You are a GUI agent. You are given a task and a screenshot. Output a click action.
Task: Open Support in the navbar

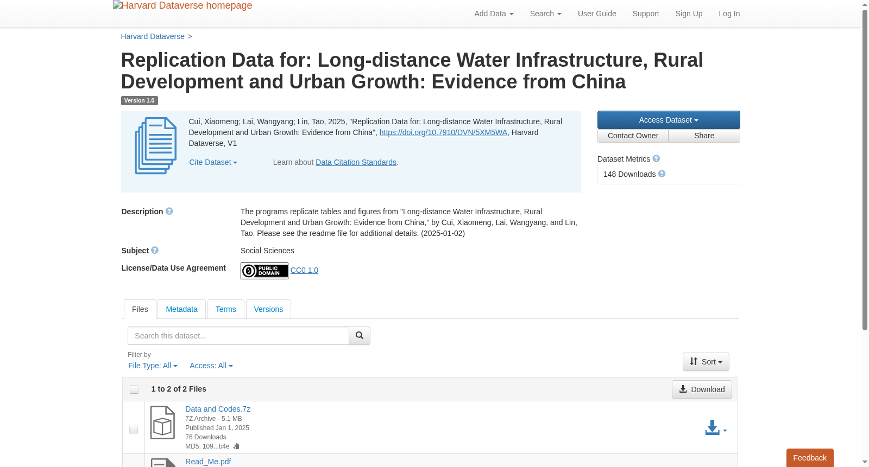point(646,14)
